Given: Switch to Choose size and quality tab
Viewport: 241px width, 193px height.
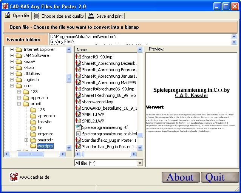Looking at the screenshot, I should point(59,16).
